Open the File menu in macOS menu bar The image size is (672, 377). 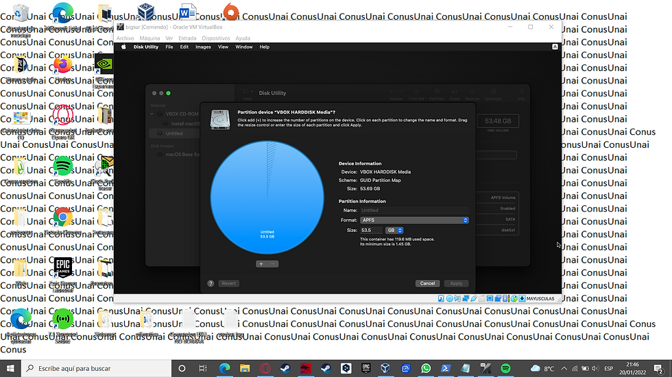tap(169, 47)
